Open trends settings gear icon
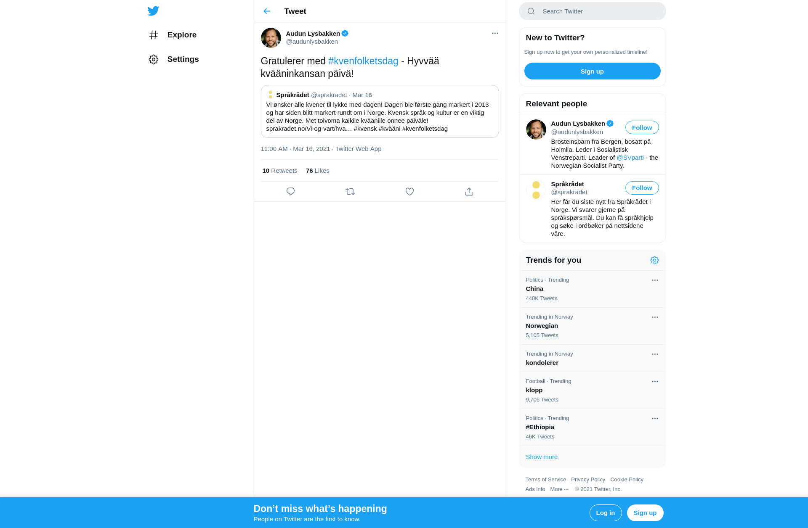This screenshot has width=808, height=528. [x=654, y=260]
